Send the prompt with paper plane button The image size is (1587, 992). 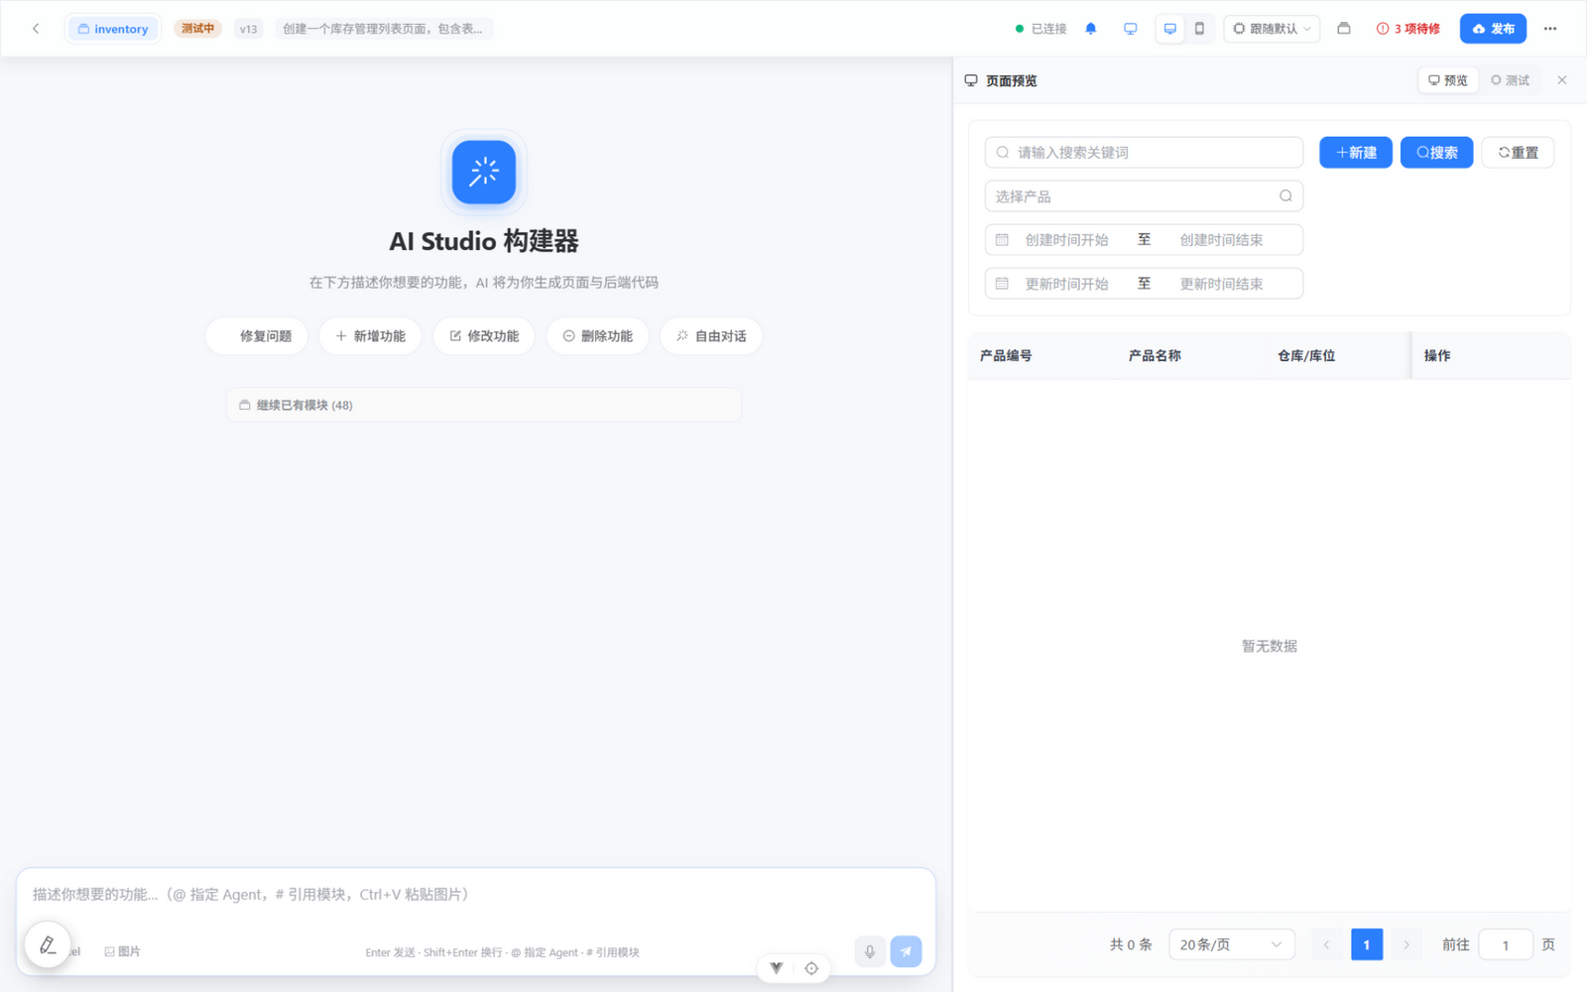[x=906, y=951]
